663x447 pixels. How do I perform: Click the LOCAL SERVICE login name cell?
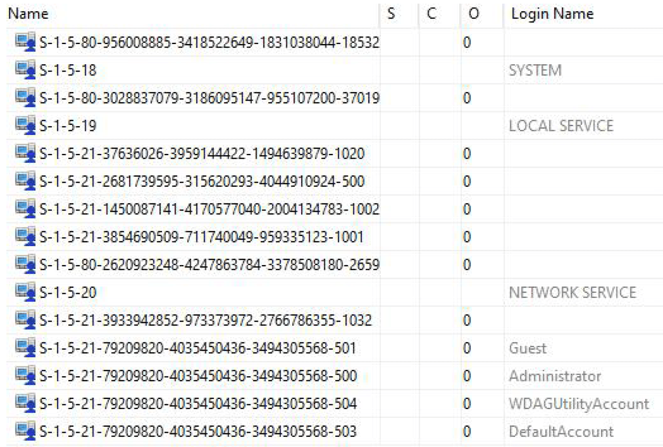coord(561,126)
